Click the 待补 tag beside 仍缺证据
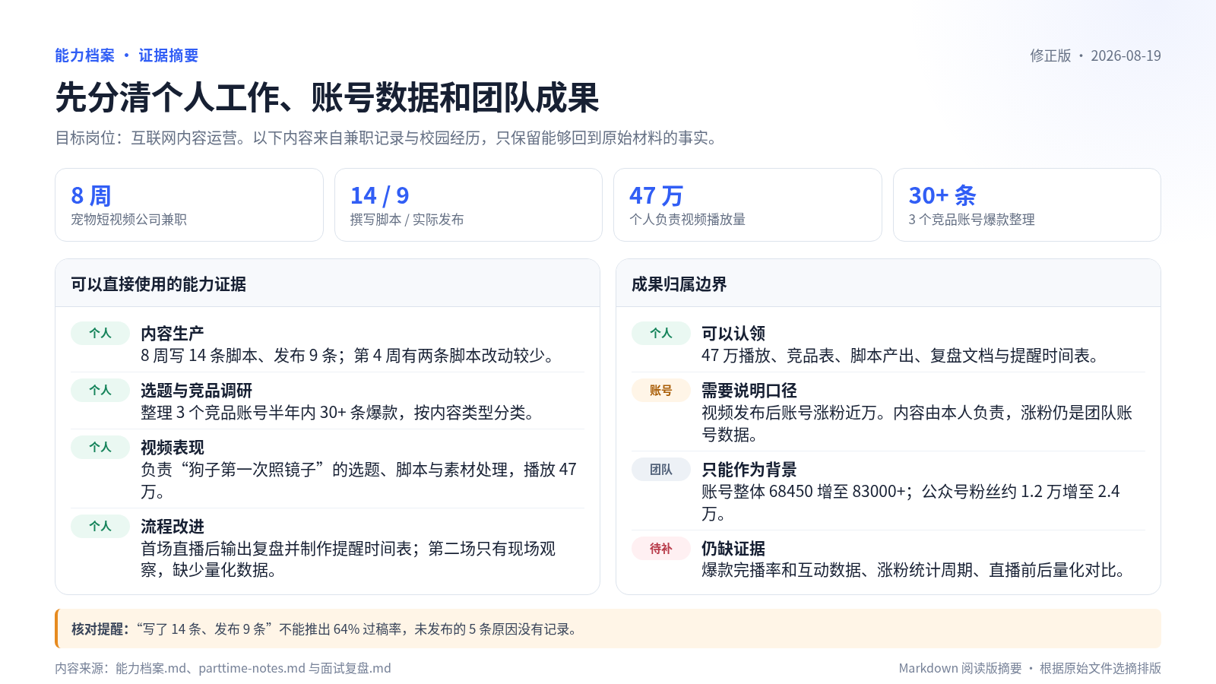The width and height of the screenshot is (1216, 684). [661, 548]
